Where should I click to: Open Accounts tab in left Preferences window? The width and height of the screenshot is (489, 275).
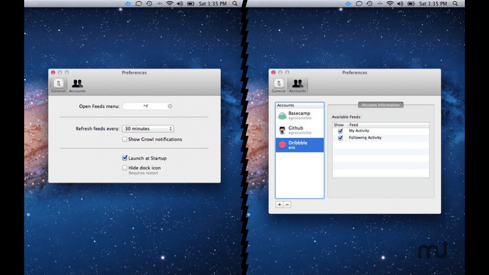pyautogui.click(x=77, y=86)
